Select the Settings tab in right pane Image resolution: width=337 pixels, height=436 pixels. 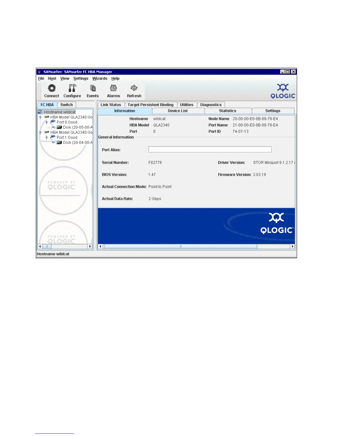273,111
